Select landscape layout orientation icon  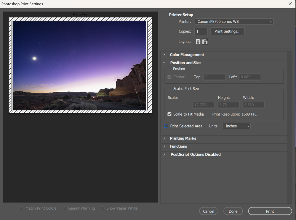pos(205,42)
